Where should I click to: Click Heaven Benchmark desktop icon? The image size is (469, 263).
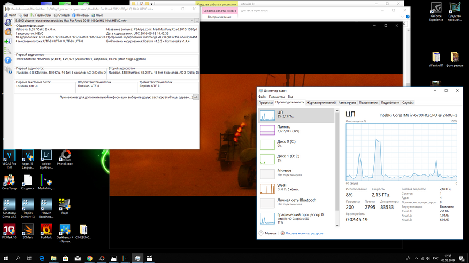point(46,209)
